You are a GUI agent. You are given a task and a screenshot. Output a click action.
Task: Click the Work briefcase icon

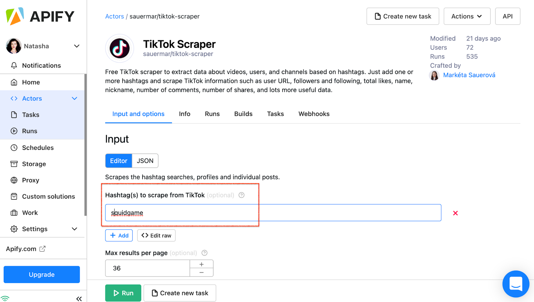[x=14, y=213]
